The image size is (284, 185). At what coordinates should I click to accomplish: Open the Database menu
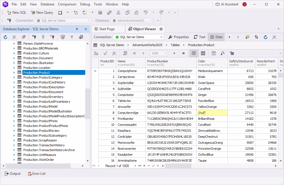47,4
